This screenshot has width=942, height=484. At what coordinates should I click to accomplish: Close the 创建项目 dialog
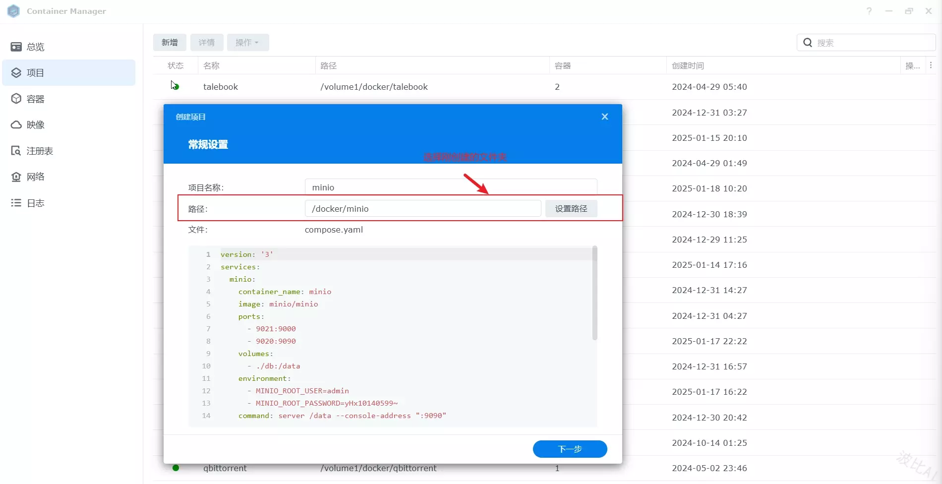[605, 117]
